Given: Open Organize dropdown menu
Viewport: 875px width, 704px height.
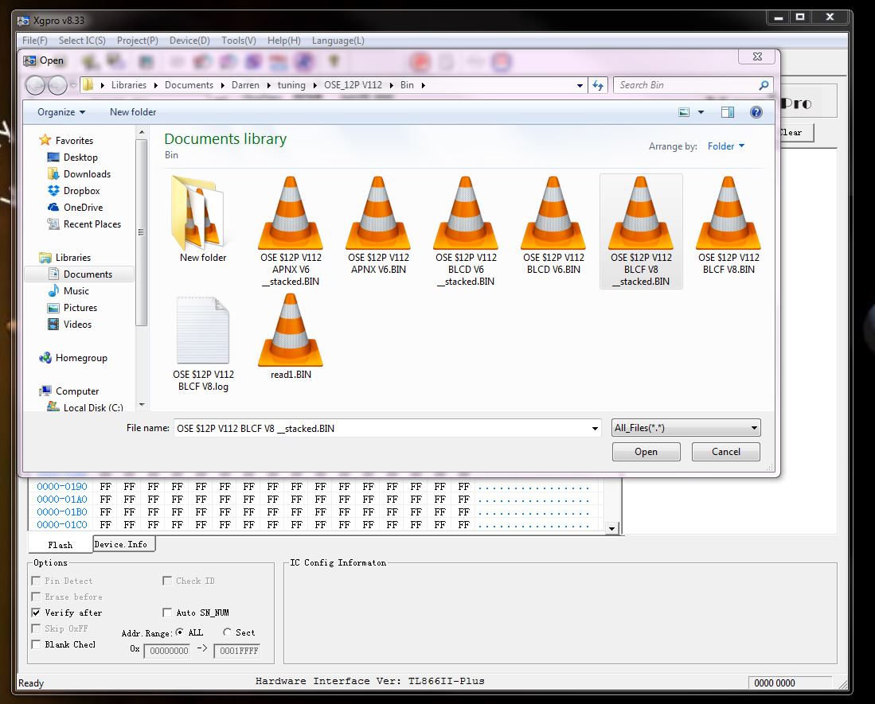Looking at the screenshot, I should 61,112.
